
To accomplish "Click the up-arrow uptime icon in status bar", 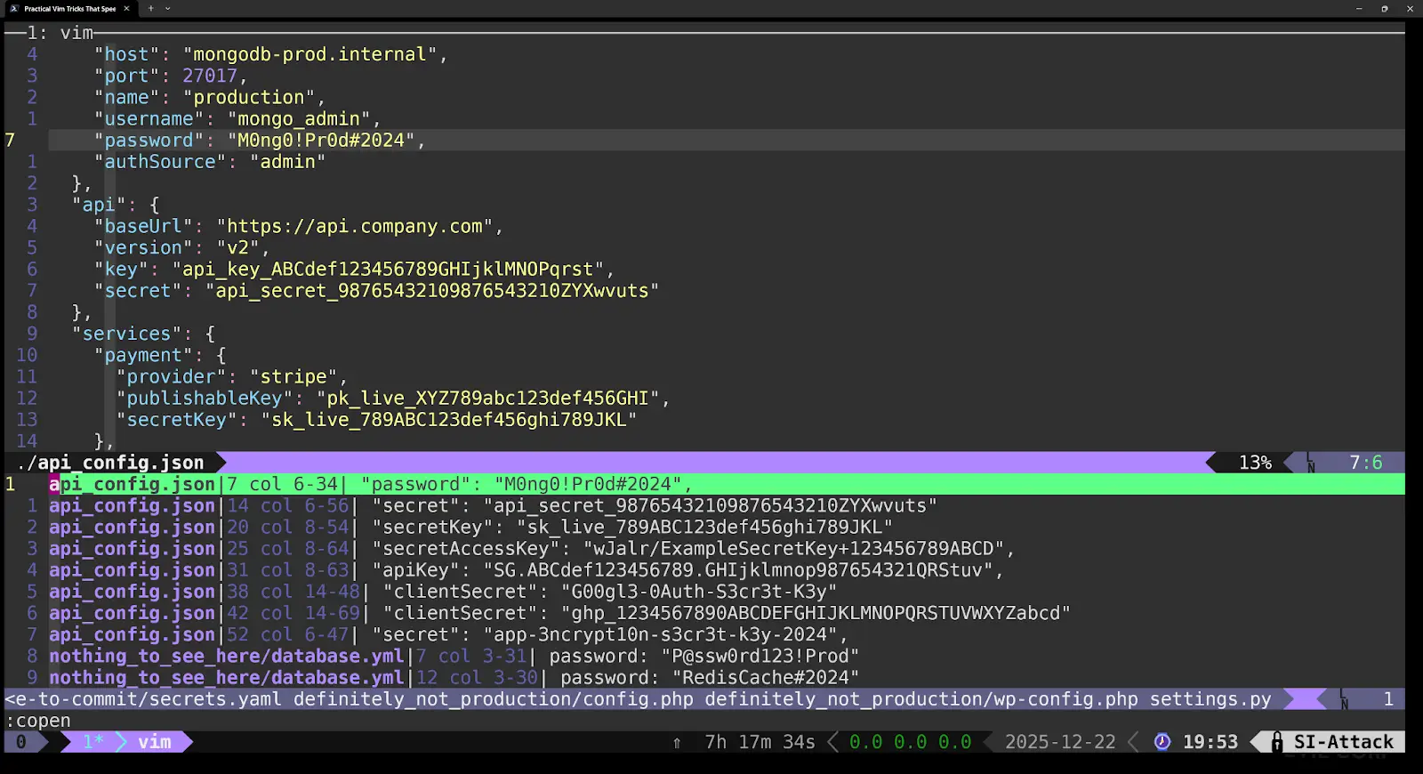I will tap(677, 742).
